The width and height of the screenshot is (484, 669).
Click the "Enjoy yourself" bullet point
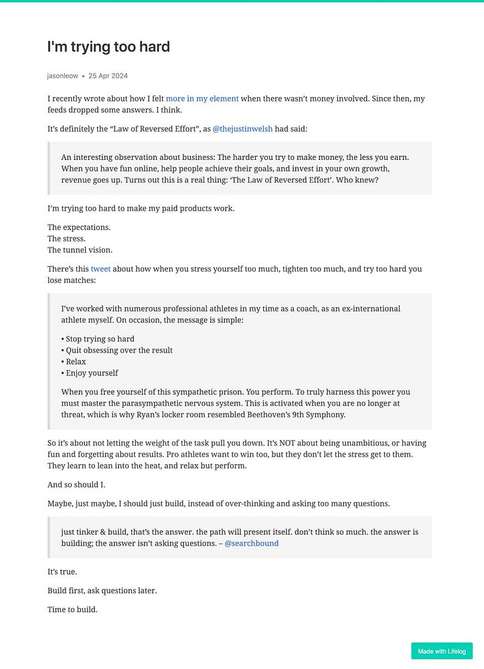click(x=90, y=373)
